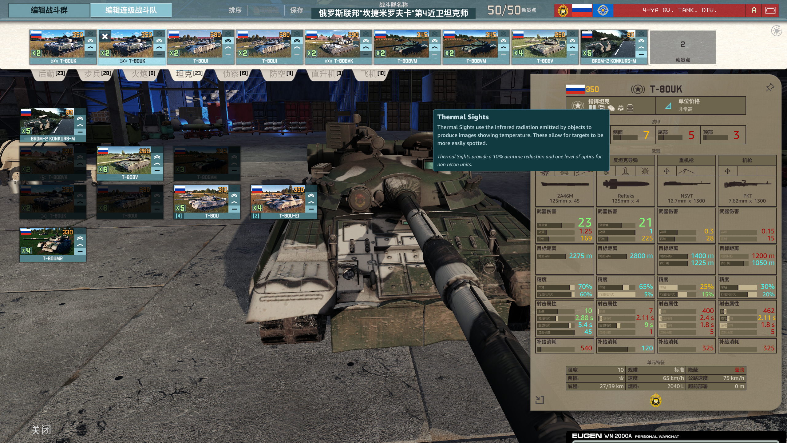Click the PKT machine gun silhouette
This screenshot has width=787, height=443.
coord(747,184)
